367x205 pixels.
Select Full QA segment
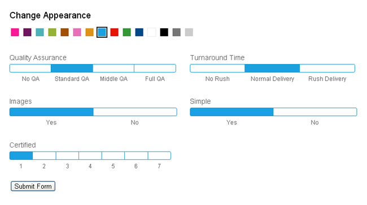click(x=155, y=68)
